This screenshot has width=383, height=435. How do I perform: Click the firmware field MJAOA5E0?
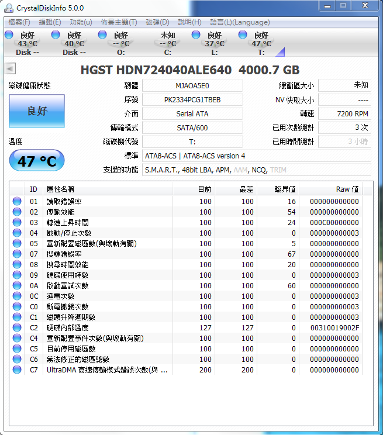click(x=192, y=86)
